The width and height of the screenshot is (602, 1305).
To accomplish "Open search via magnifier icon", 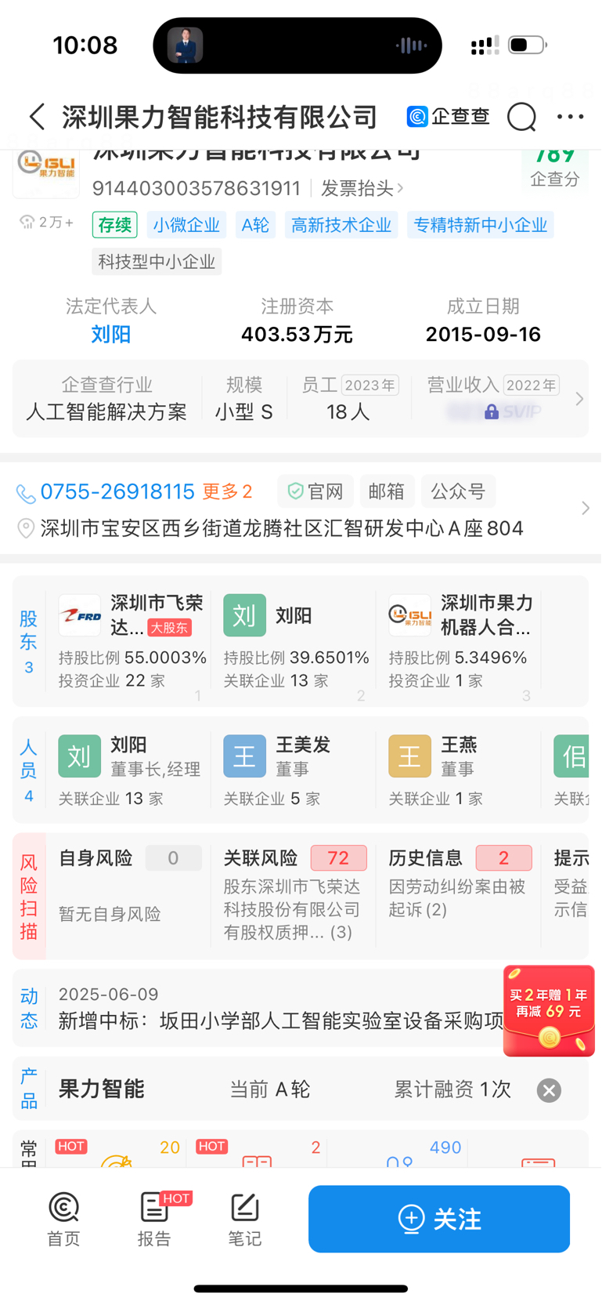I will (x=521, y=117).
